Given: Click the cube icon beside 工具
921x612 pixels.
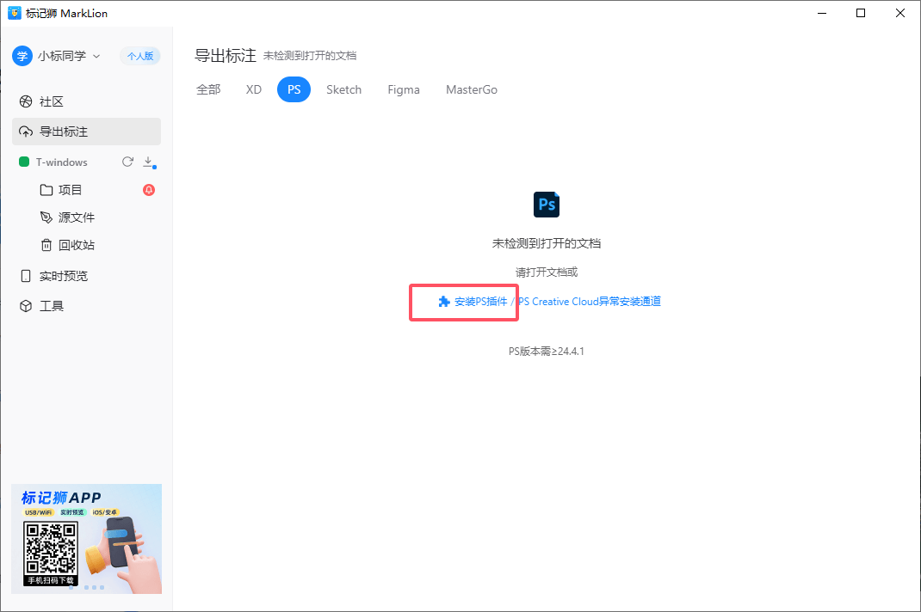Looking at the screenshot, I should pos(26,306).
